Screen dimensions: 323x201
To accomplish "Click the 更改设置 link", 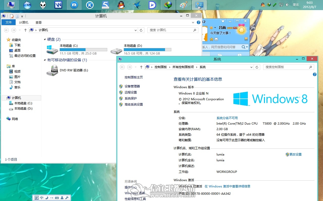I will coord(295,155).
